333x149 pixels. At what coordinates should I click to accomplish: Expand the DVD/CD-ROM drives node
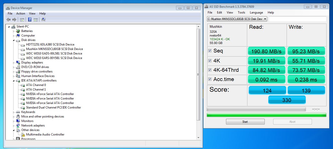(x=14, y=67)
